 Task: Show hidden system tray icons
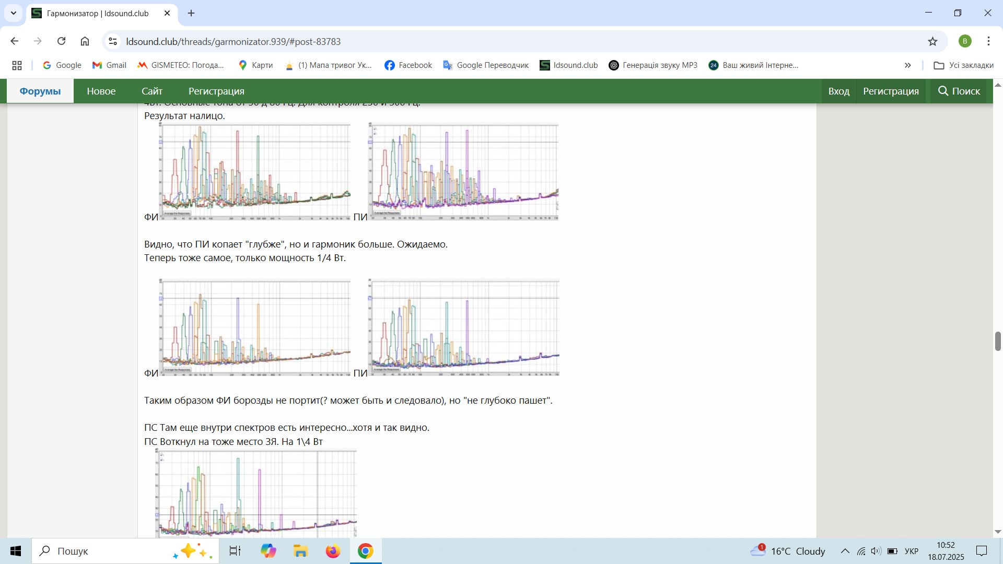[x=845, y=551]
